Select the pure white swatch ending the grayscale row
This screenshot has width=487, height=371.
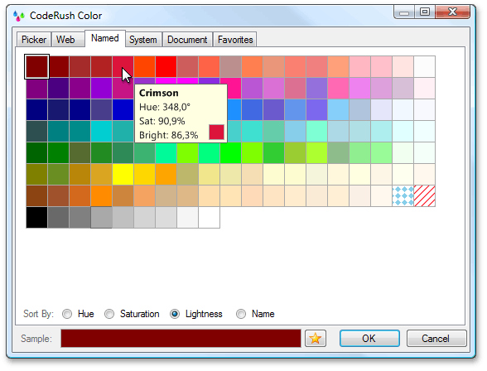[x=209, y=217]
